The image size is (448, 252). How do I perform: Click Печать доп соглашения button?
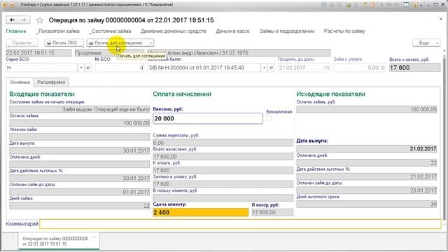[x=117, y=43]
